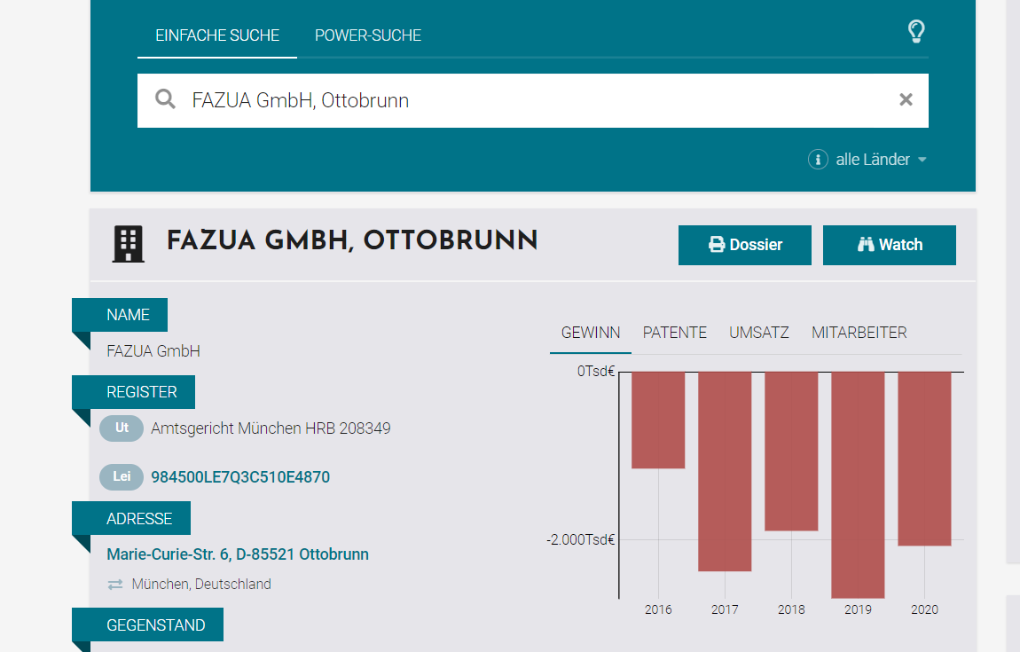
Task: Click the 2016 year axis label
Action: 658,609
